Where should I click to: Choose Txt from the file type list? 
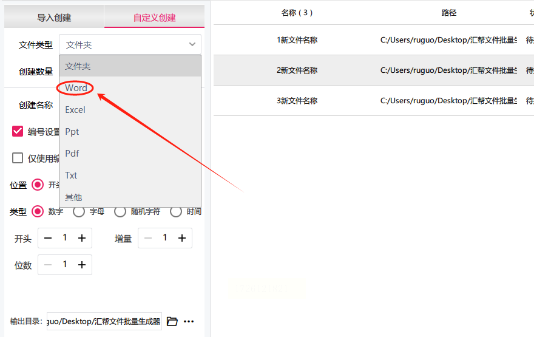(x=130, y=175)
